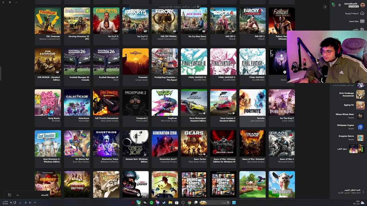Viewport: 367px width, 206px height.
Task: Select the Ghostwire: Tokyo tile
Action: [106, 149]
